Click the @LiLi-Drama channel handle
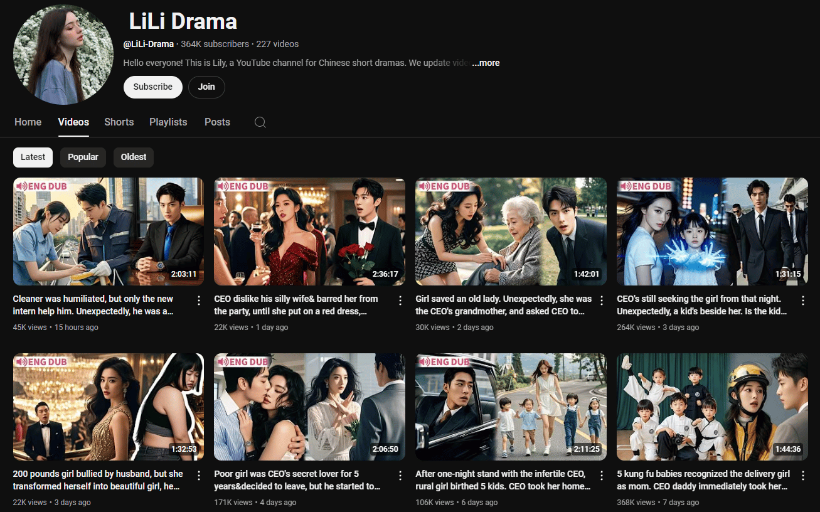820x512 pixels. pyautogui.click(x=149, y=44)
